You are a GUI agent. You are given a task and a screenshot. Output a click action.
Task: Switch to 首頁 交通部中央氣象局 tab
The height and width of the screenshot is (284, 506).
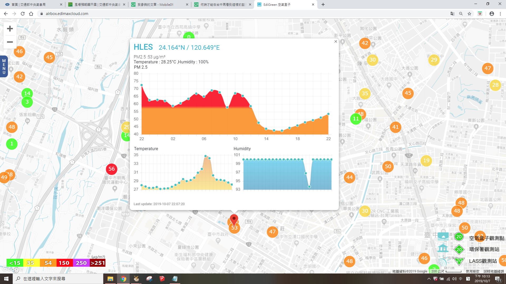coord(33,4)
